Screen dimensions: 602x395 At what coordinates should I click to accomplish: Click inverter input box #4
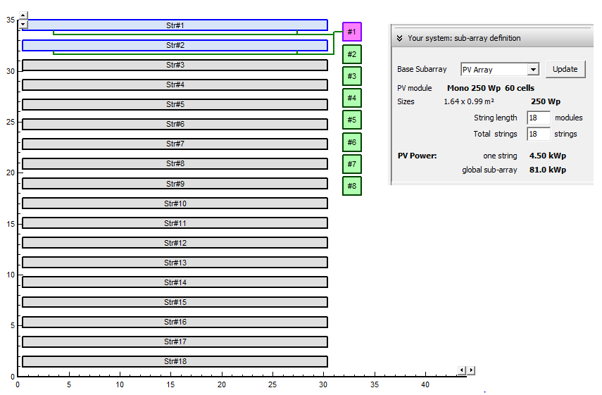(x=351, y=98)
